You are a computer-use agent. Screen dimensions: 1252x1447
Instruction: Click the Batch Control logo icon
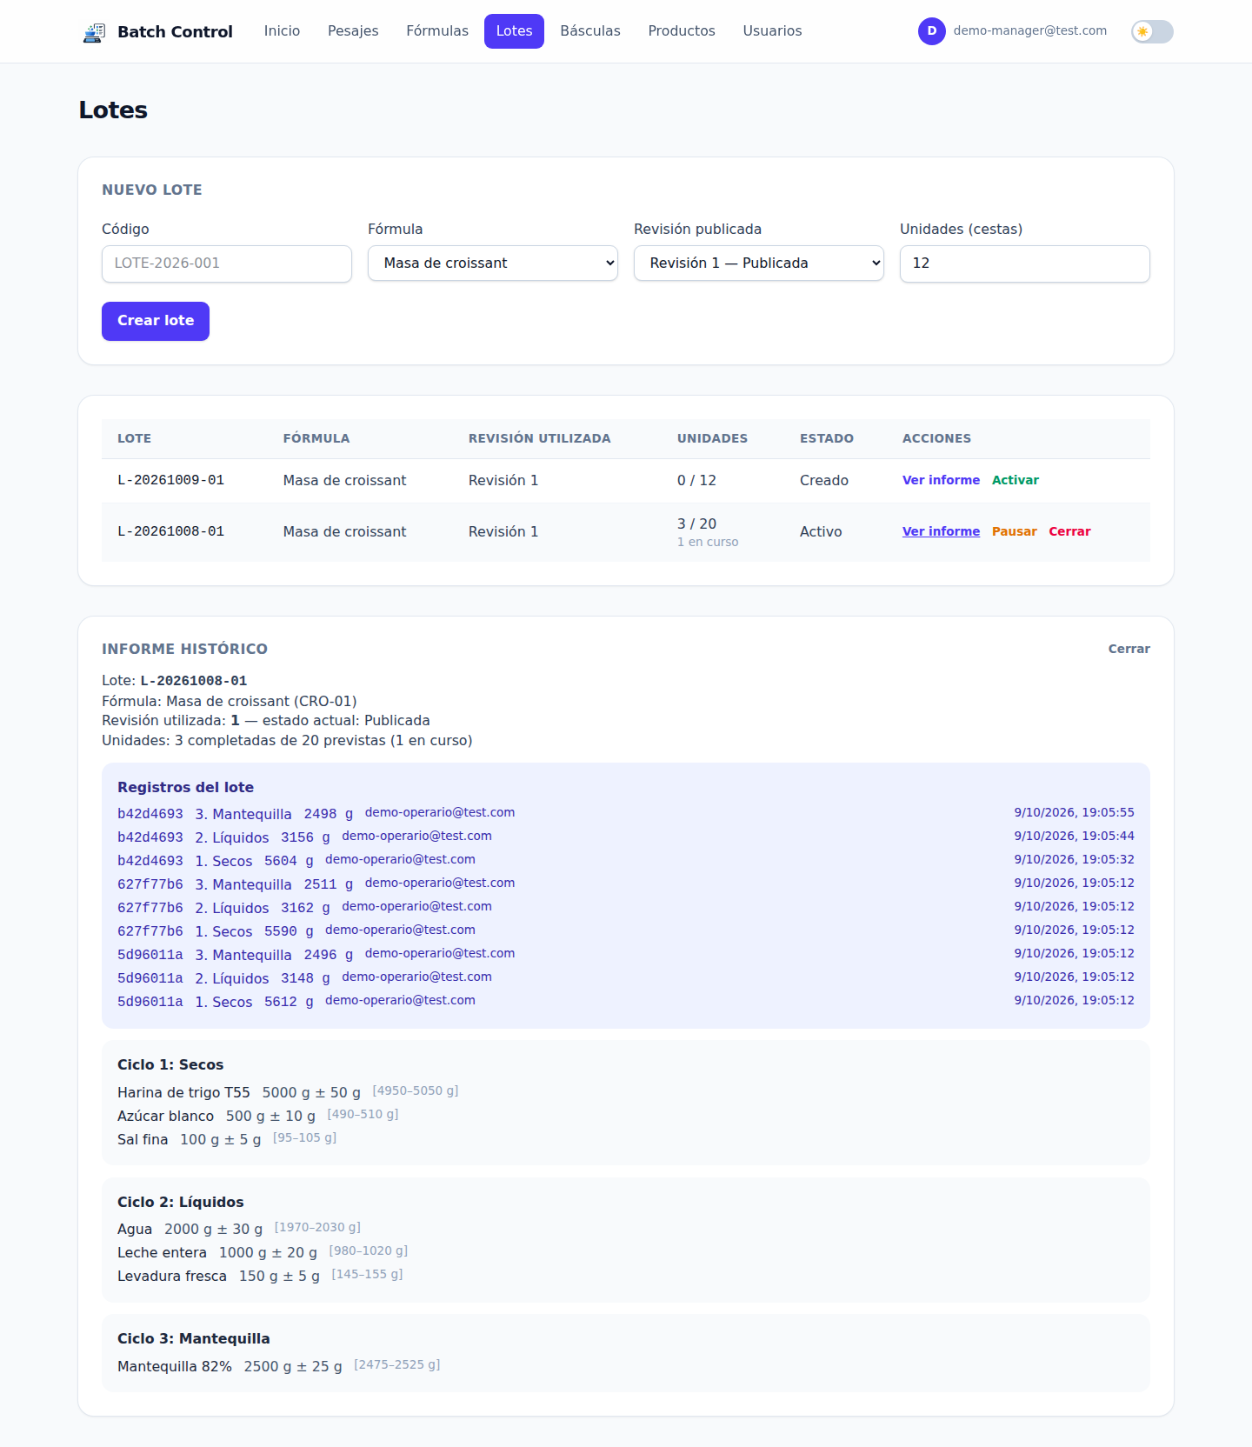click(94, 32)
